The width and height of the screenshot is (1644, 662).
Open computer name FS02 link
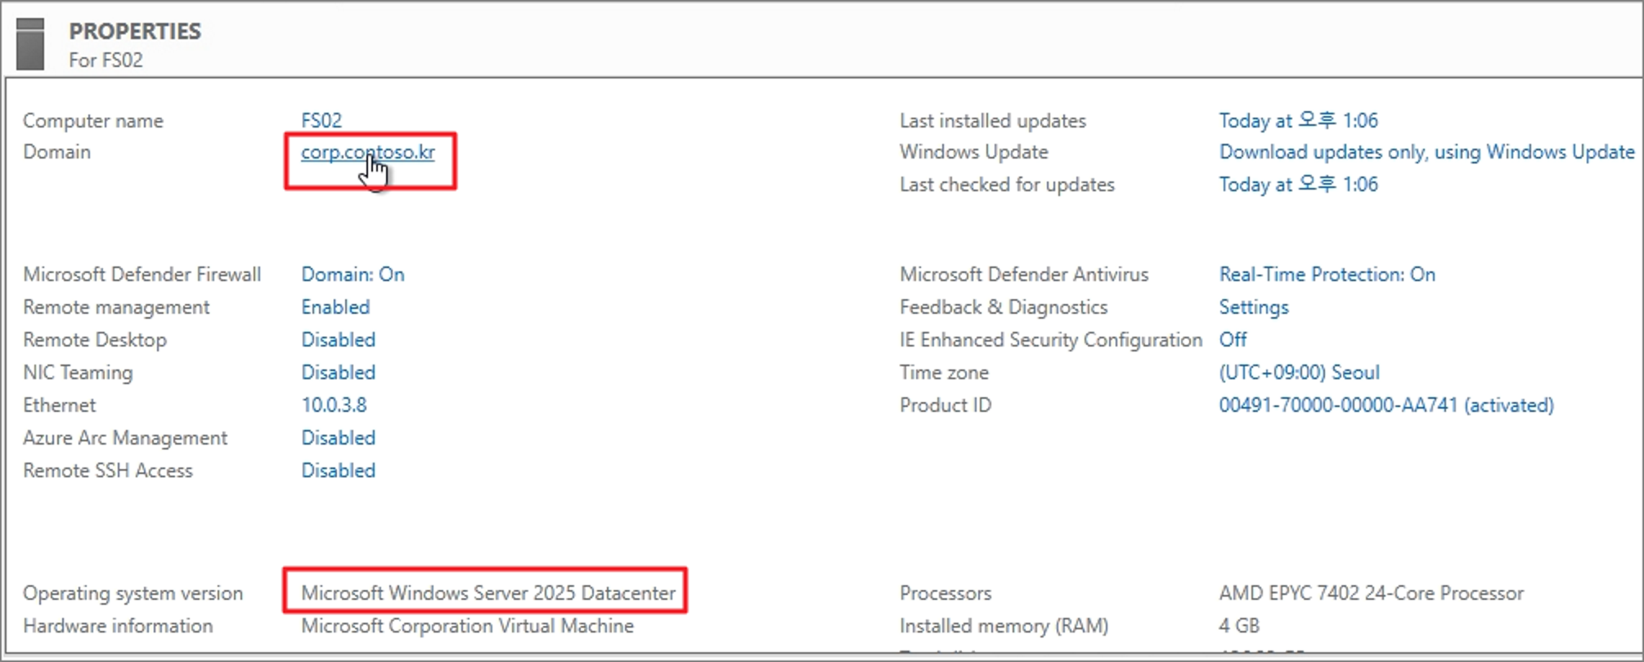pos(321,120)
